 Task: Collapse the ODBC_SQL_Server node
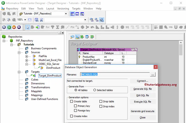(x=27, y=64)
